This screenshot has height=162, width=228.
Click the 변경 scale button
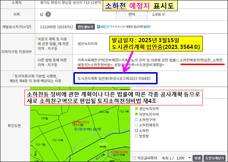198,158
